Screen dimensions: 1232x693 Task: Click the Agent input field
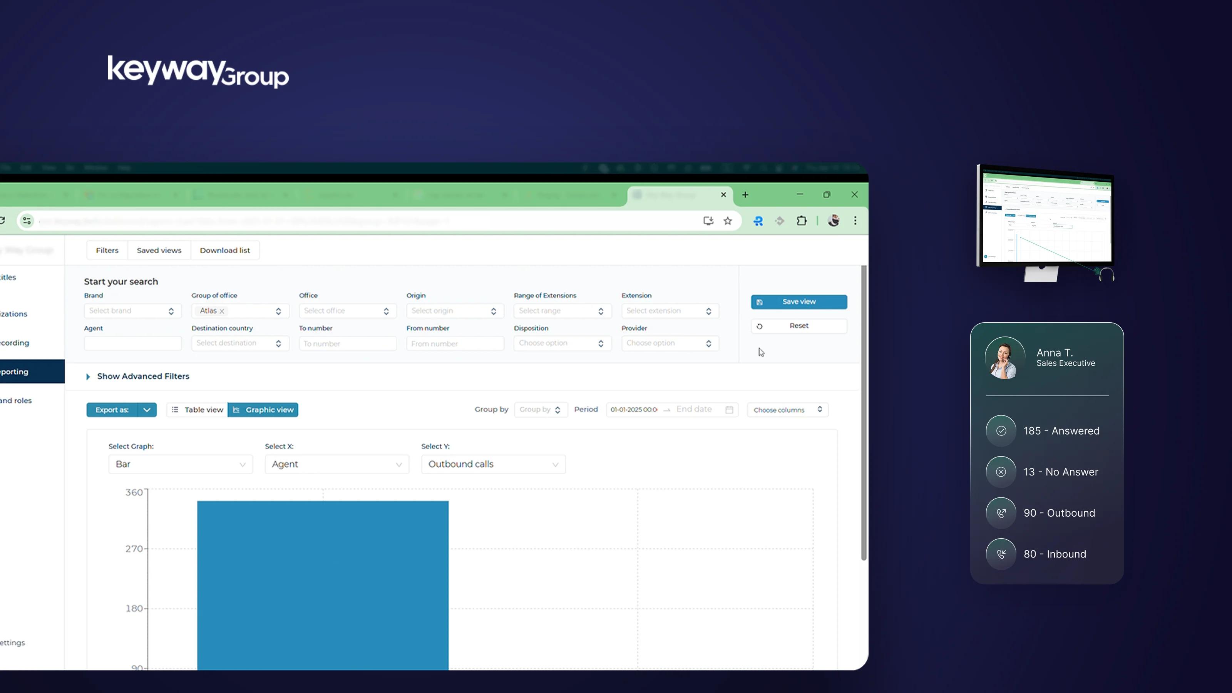[132, 343]
